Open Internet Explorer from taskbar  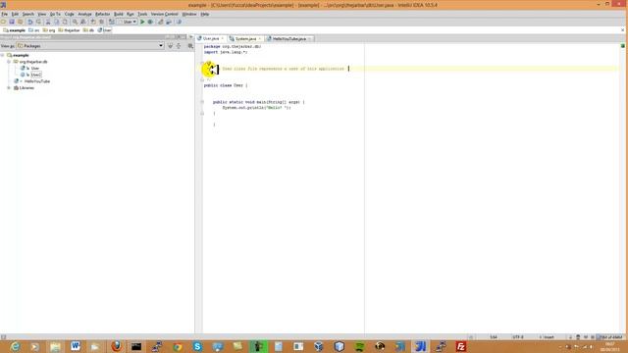click(15, 346)
